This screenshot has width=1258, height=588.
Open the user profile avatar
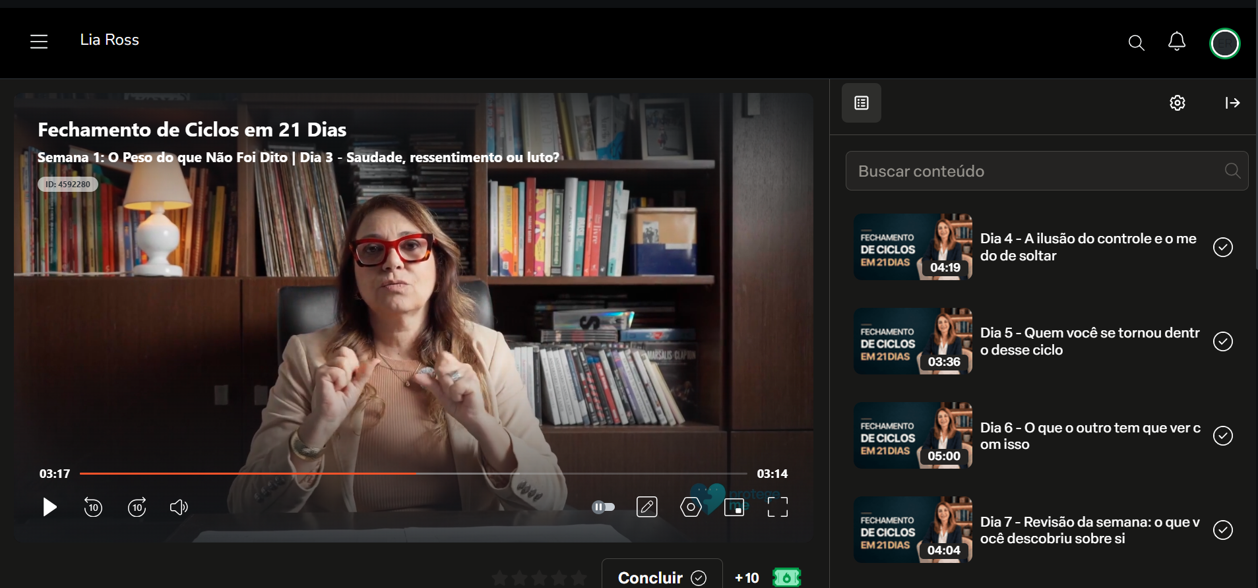point(1225,44)
